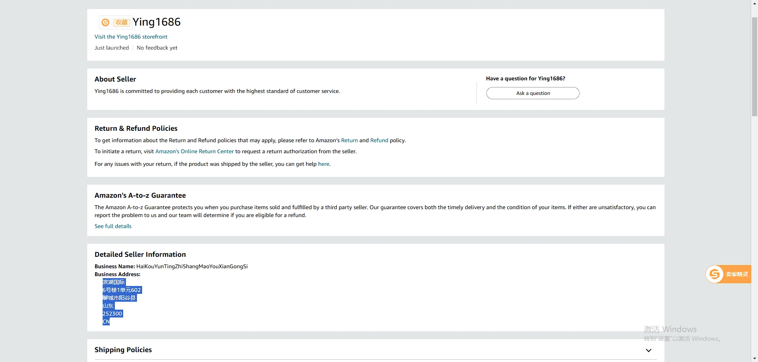The image size is (758, 362).
Task: Click the Ying1686 seller name heading
Action: coord(157,22)
